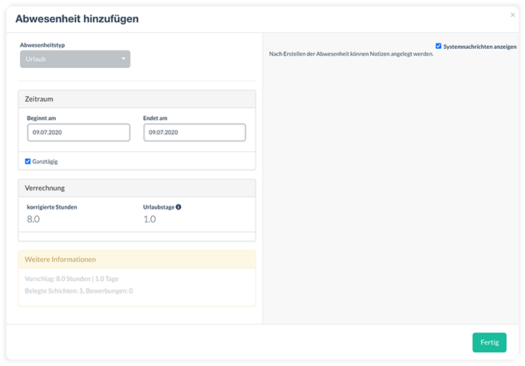The width and height of the screenshot is (525, 366).
Task: Open the Abwesenheitstyp dropdown showing Urlaub
Action: pos(75,59)
